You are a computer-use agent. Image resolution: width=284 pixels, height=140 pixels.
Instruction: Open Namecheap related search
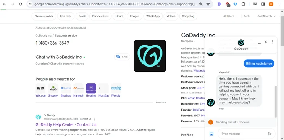click(x=78, y=91)
